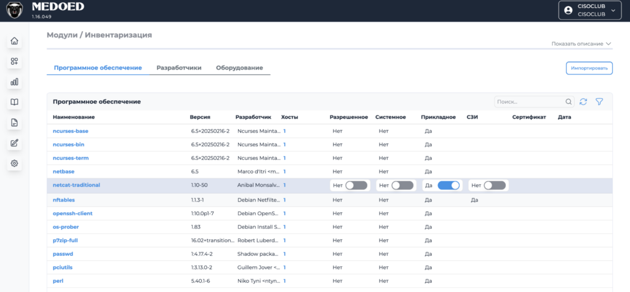The width and height of the screenshot is (630, 292).
Task: Click Дата column header
Action: click(565, 117)
